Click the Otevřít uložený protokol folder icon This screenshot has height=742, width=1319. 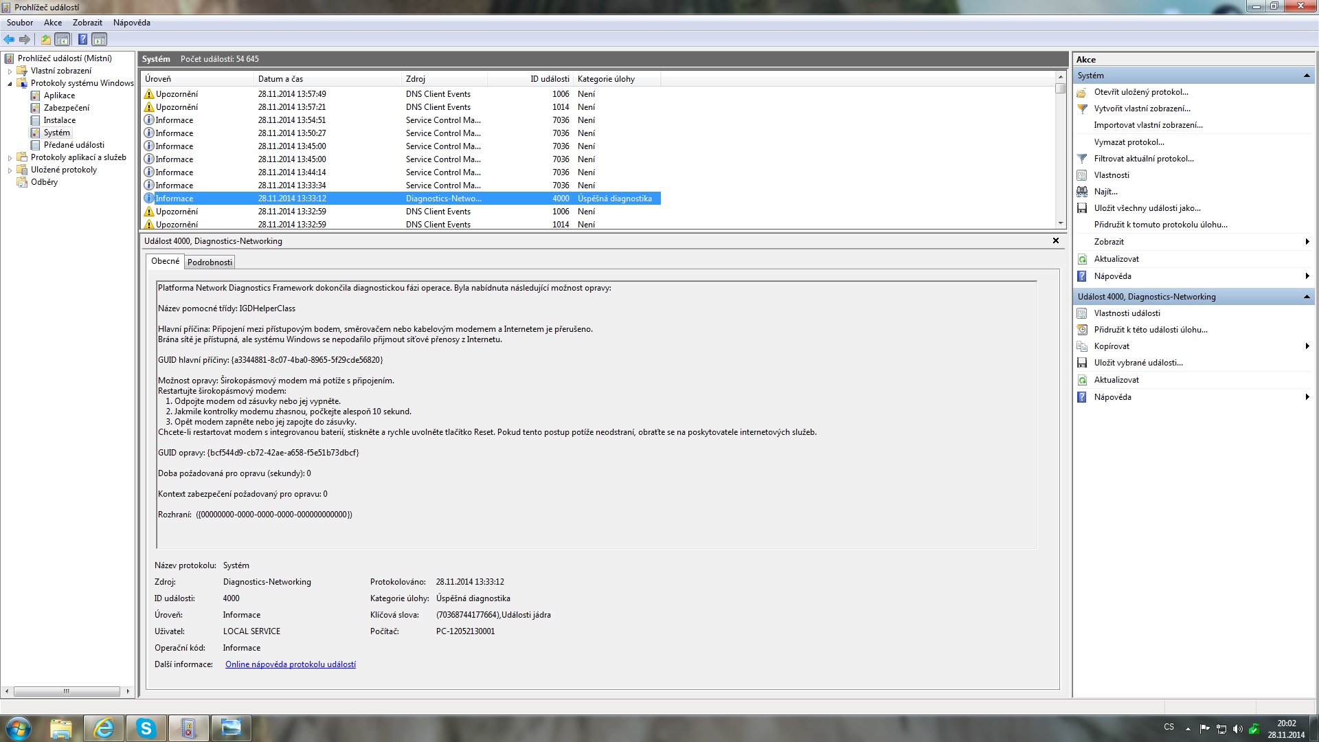click(x=1082, y=92)
